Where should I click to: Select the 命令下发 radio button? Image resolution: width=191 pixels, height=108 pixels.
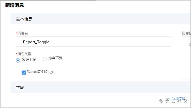pos(45,59)
